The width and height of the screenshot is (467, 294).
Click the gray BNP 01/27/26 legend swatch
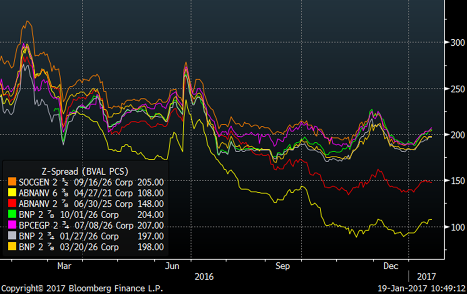(12, 236)
